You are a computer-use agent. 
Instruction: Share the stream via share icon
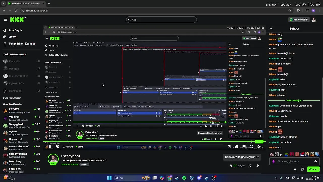[250, 166]
